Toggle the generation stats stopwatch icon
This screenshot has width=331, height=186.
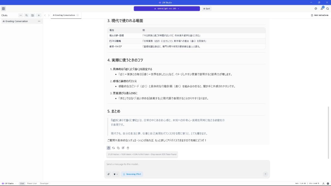109,148
